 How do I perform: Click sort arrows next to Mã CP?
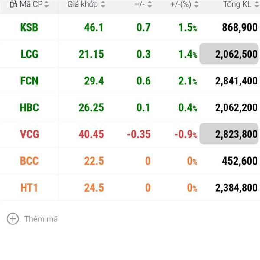click(47, 5)
